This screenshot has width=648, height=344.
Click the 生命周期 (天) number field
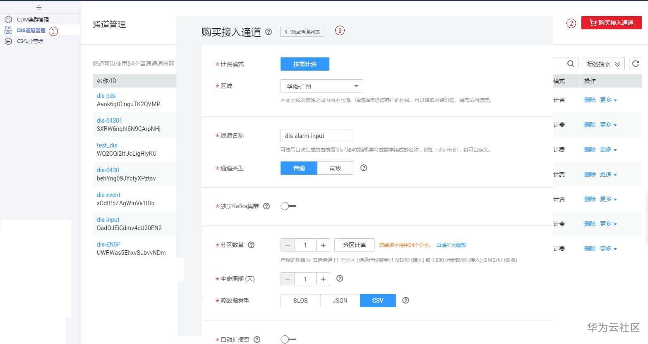click(x=305, y=279)
